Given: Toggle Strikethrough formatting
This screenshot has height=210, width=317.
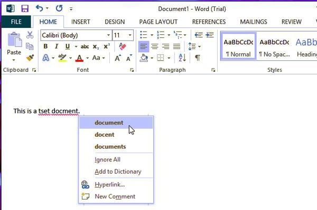Looking at the screenshot, I should (85, 46).
